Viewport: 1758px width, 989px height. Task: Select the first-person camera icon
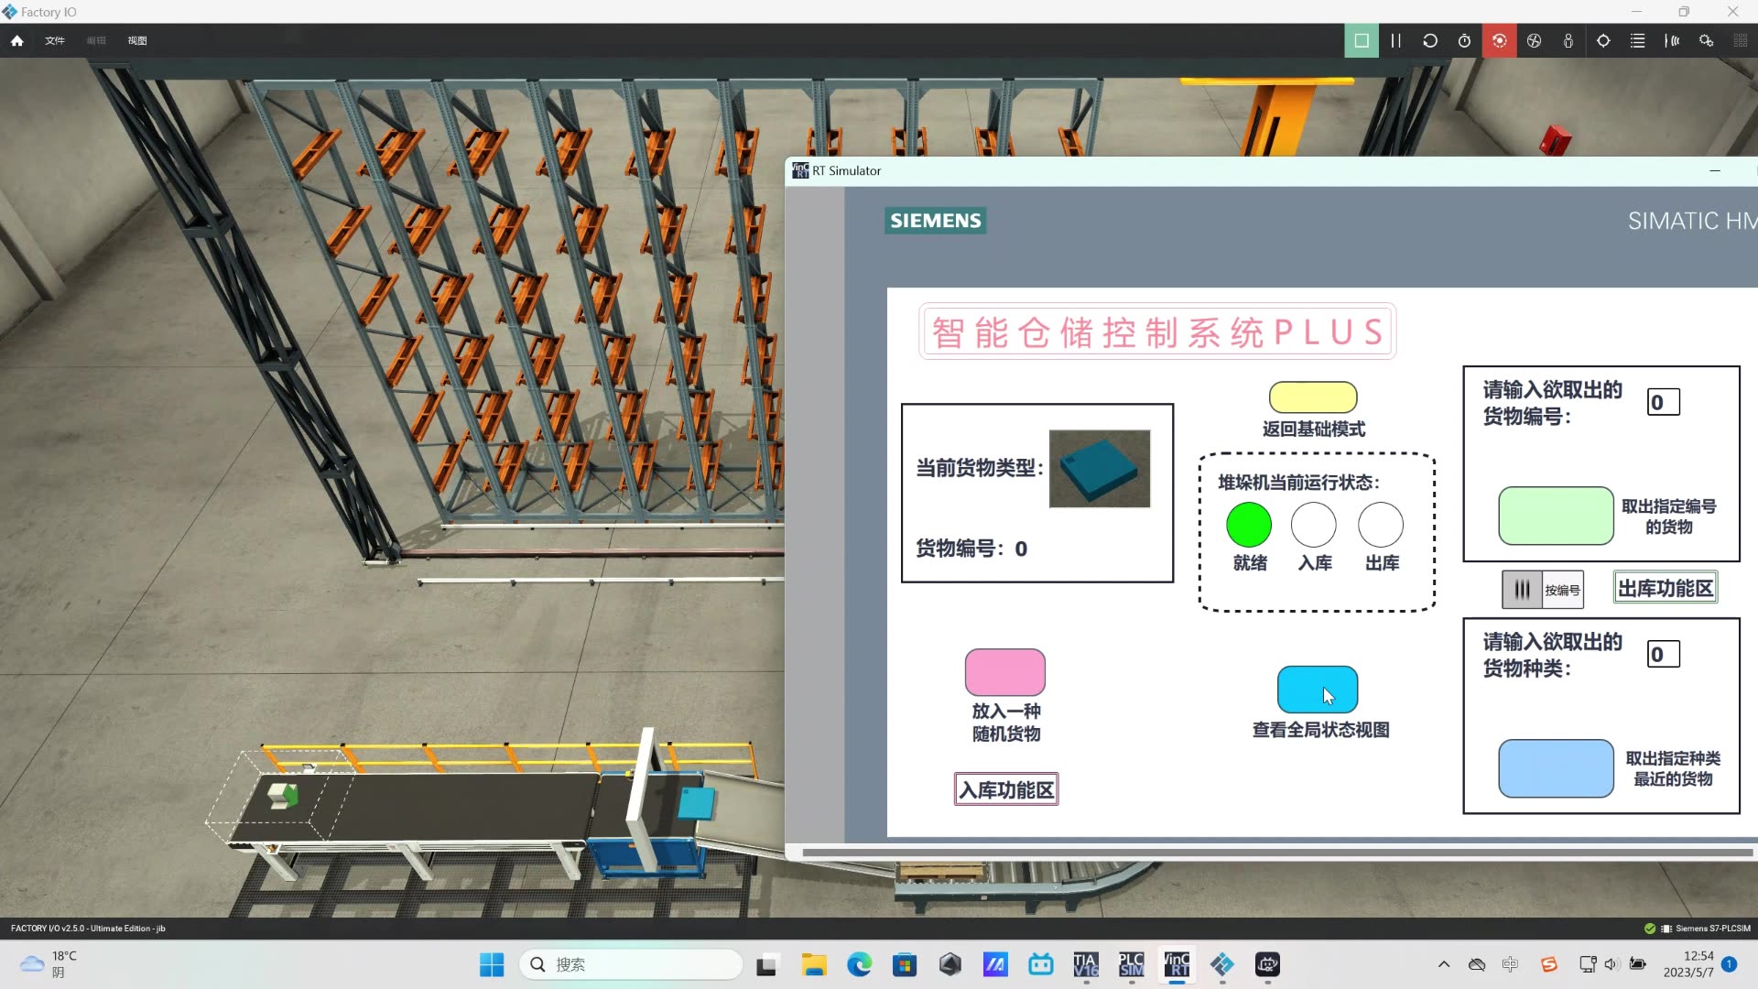point(1568,40)
